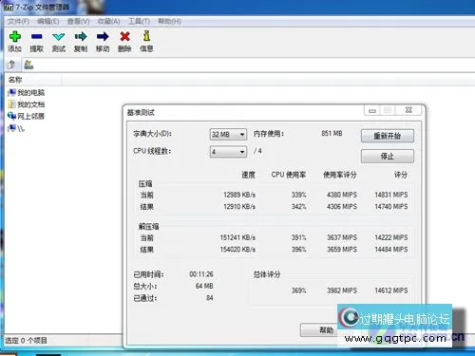The image size is (475, 356).
Task: Click the 重新开始 restart button
Action: click(x=388, y=136)
